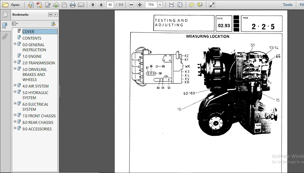Click the cloud upload icon

tap(56, 5)
